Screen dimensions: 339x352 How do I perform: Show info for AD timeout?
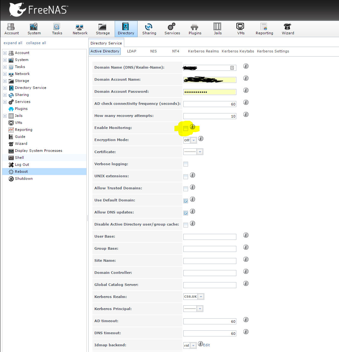click(246, 320)
